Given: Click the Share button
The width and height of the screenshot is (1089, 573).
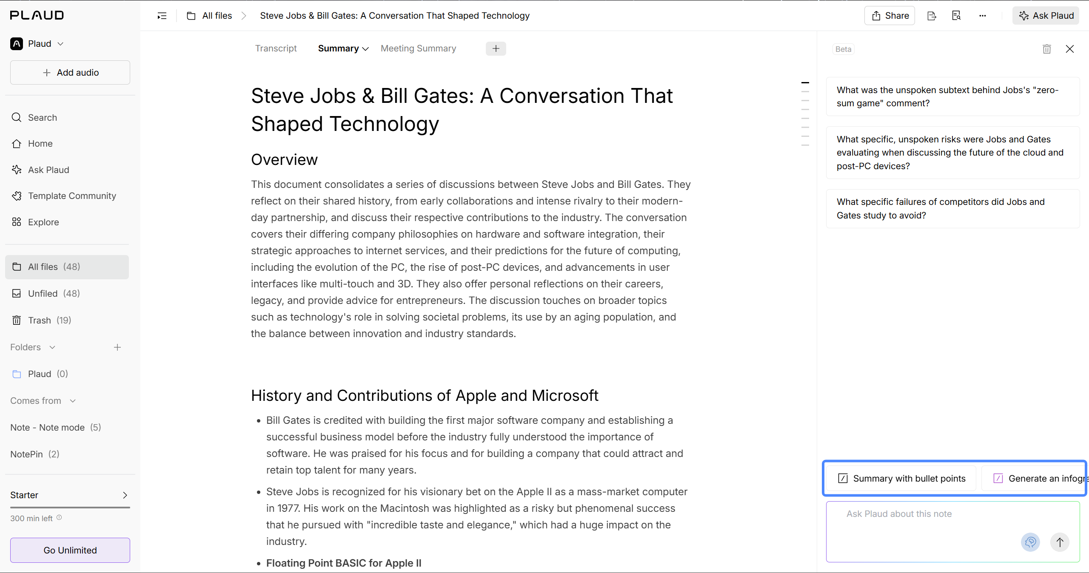Looking at the screenshot, I should click(x=889, y=16).
